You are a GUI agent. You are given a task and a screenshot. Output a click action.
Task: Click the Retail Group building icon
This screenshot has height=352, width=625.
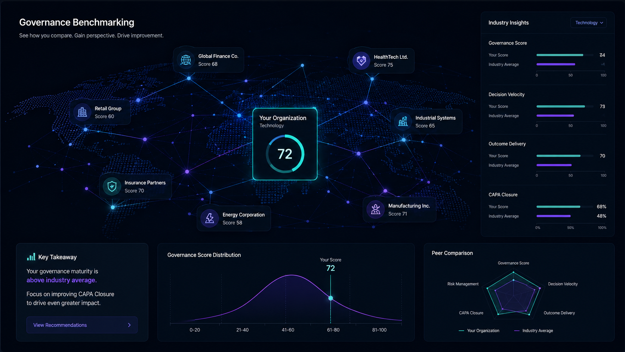(x=82, y=112)
